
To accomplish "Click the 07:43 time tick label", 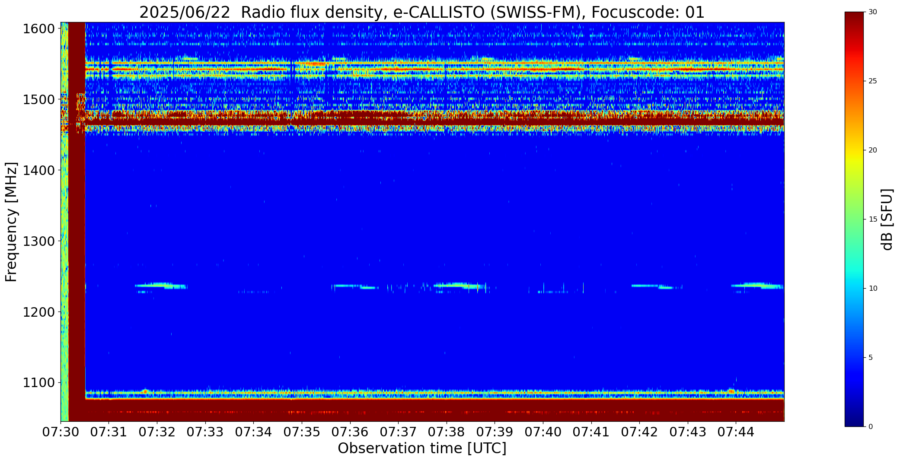I will (688, 432).
